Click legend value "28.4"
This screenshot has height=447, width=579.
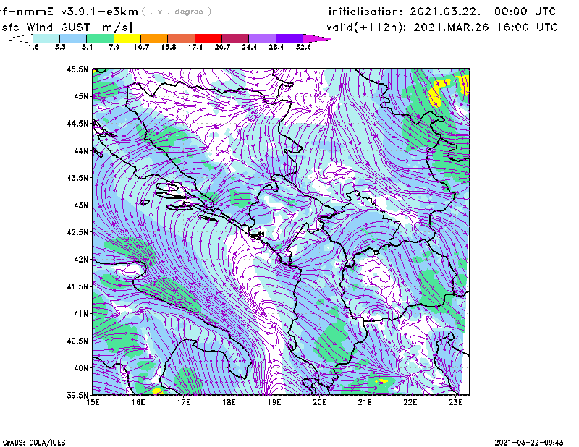pos(276,47)
